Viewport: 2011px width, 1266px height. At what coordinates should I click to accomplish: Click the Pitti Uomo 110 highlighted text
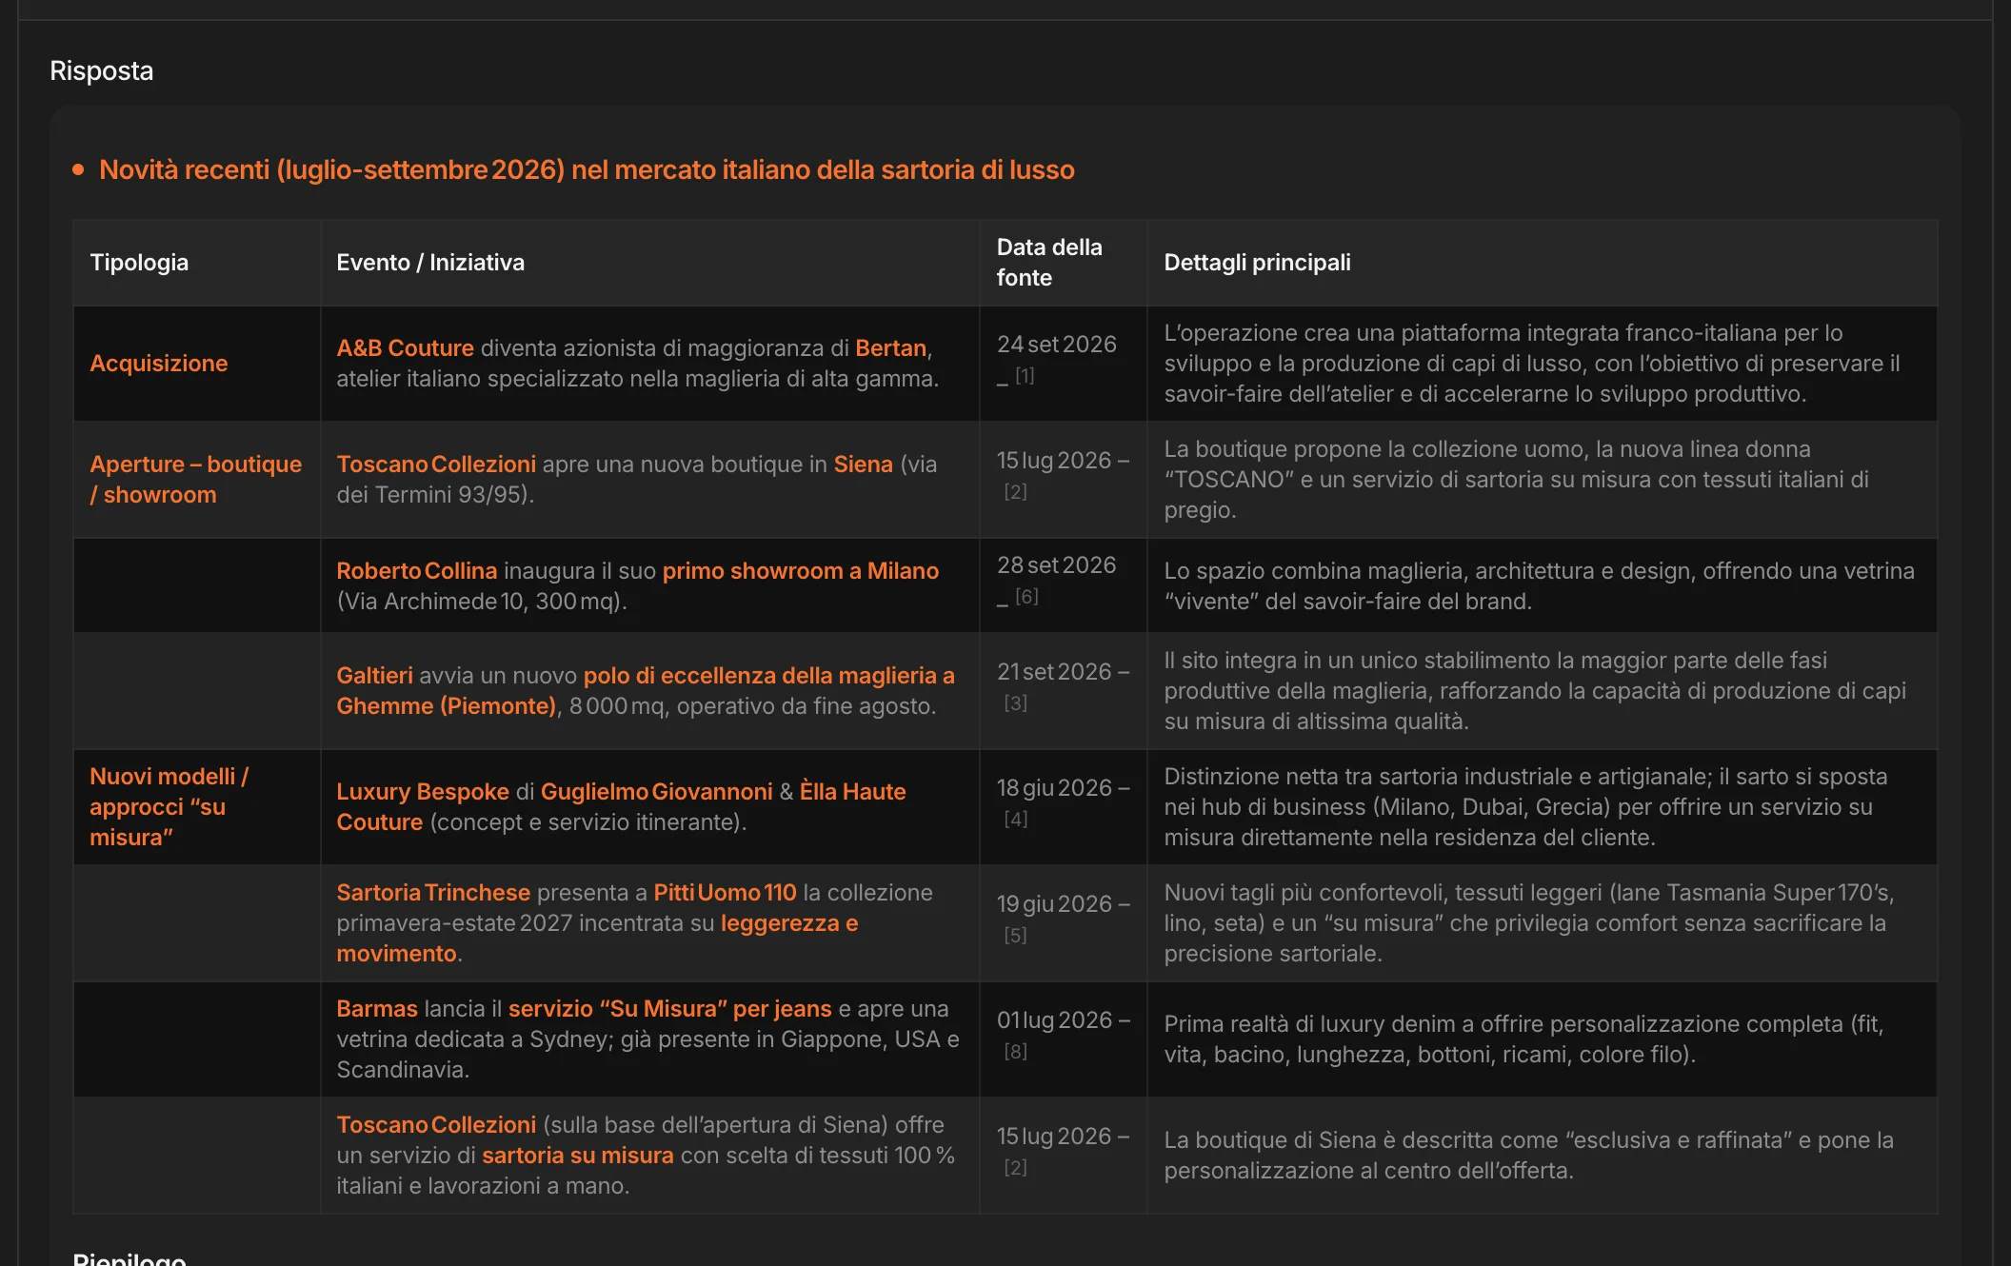725,893
